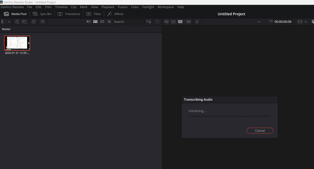
Task: Open the sort order menu
Action: (149, 22)
